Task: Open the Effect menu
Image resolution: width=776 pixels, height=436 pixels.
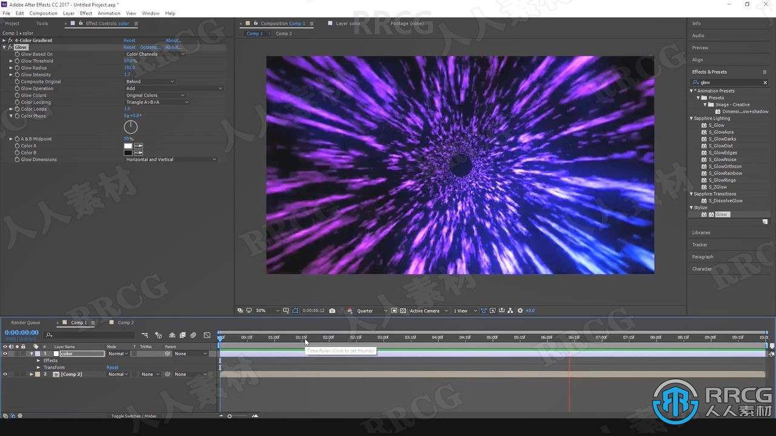Action: 86,13
